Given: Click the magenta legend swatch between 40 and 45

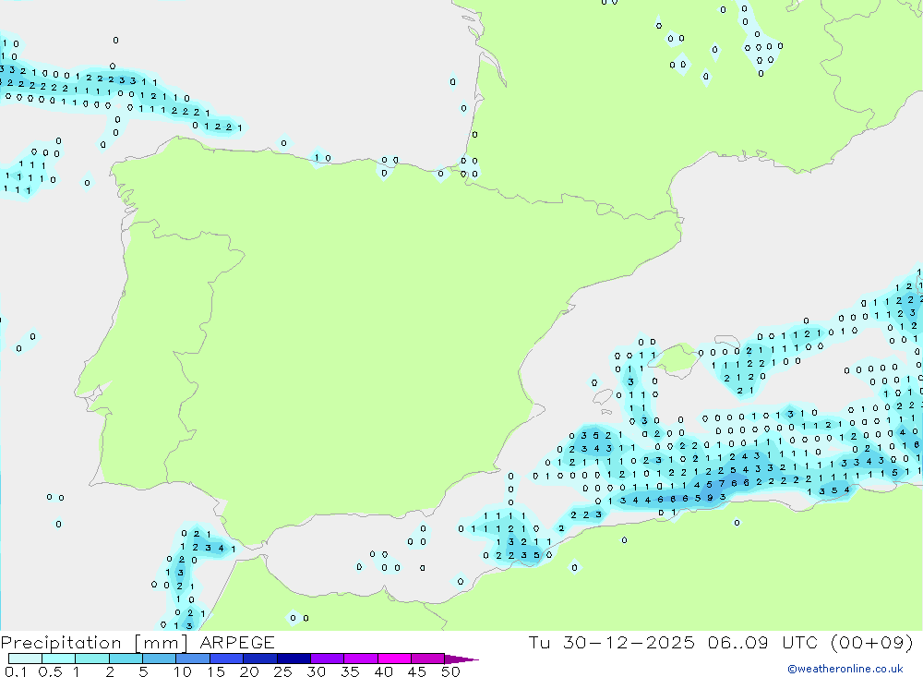Looking at the screenshot, I should (394, 659).
